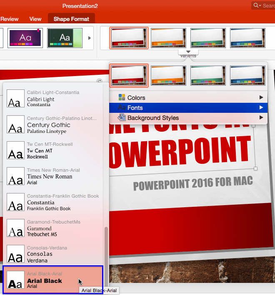Apply the Garamond-TrebuchetMs font pair
The image size is (275, 295).
(x=53, y=228)
